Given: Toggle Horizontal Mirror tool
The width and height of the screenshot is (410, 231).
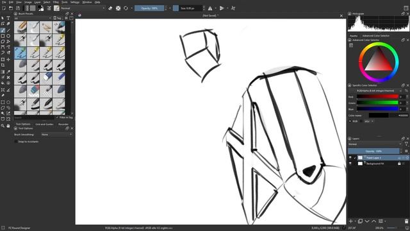Looking at the screenshot, I should [x=210, y=8].
